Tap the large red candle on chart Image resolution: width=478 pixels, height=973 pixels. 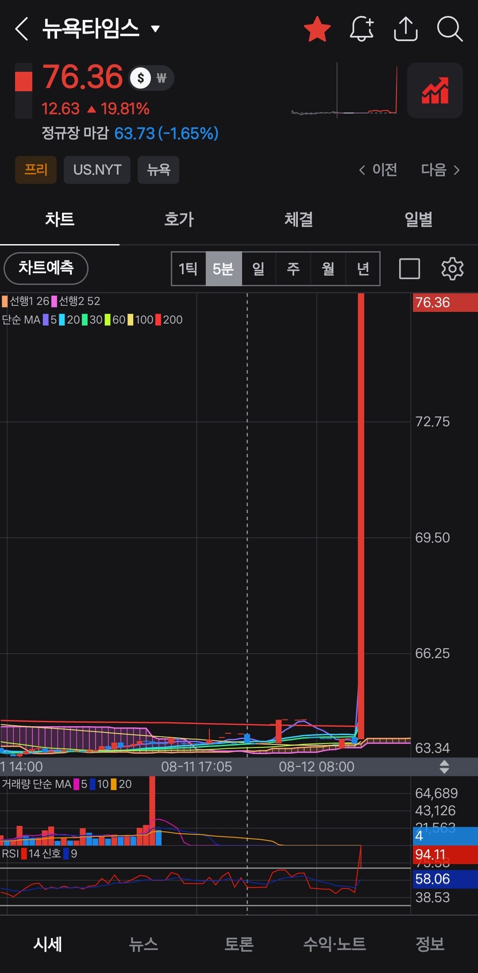point(361,516)
